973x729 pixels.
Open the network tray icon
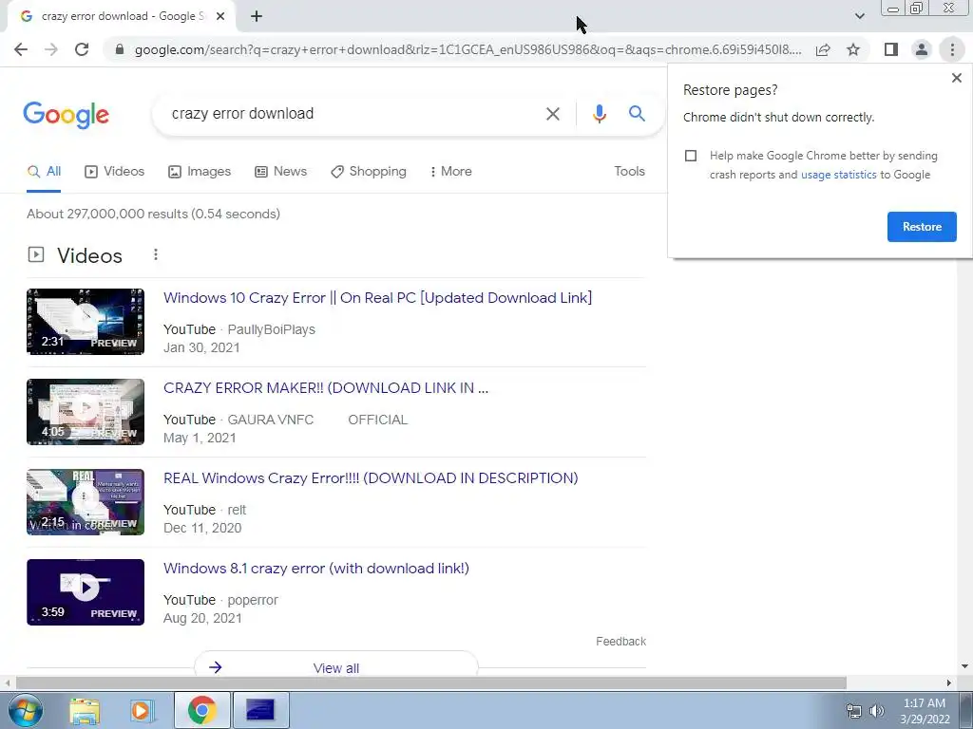854,711
